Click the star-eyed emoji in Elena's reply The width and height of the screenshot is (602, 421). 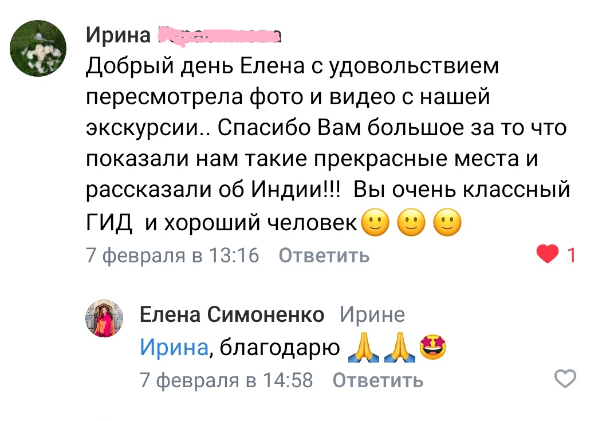click(x=433, y=348)
